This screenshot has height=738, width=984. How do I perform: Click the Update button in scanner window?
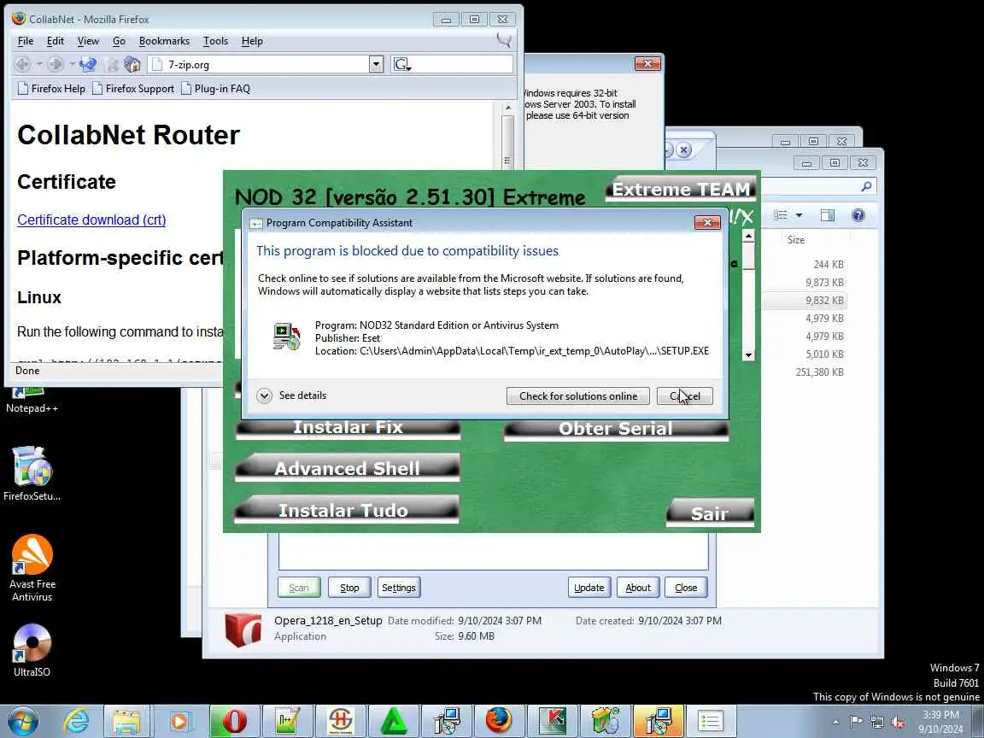click(589, 588)
